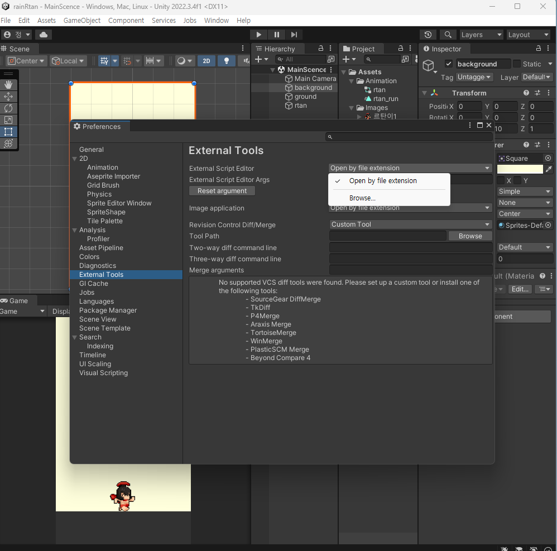Open the account dropdown
Viewport: 557px width, 551px height.
[x=17, y=35]
